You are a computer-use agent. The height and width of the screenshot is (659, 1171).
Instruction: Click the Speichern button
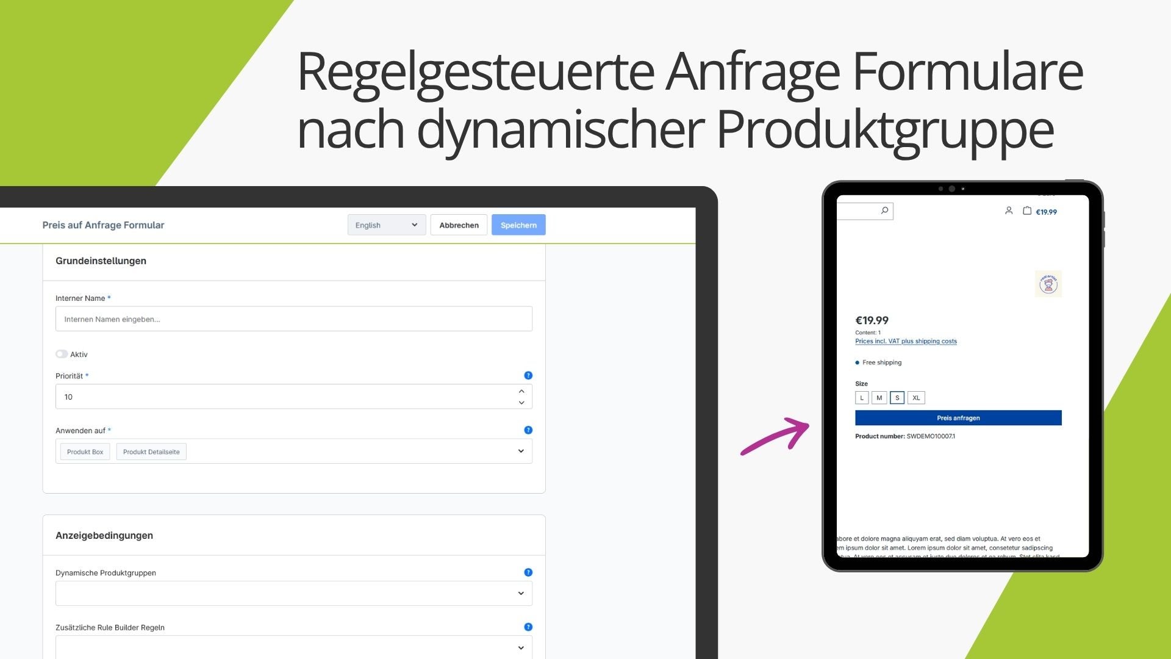518,225
